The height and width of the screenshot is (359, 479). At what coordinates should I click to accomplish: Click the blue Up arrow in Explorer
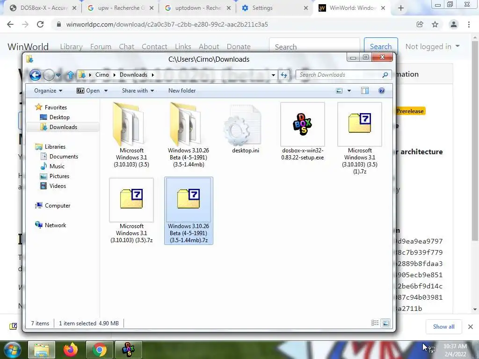70,74
